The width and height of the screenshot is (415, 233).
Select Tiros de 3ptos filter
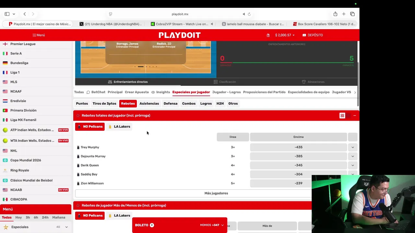coord(104,104)
